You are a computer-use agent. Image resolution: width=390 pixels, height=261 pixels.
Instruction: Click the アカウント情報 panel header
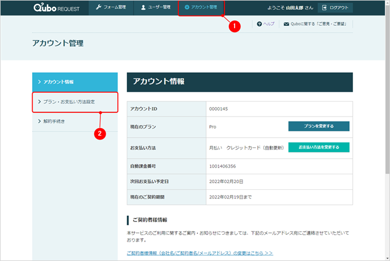tap(240, 82)
